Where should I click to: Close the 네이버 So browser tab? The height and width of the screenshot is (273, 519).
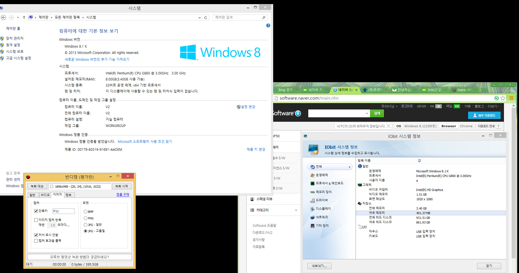pyautogui.click(x=356, y=90)
